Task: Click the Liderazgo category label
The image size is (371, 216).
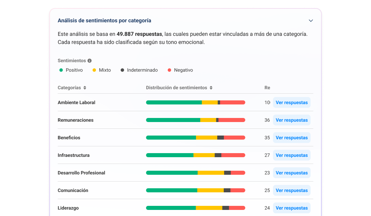Action: click(68, 208)
